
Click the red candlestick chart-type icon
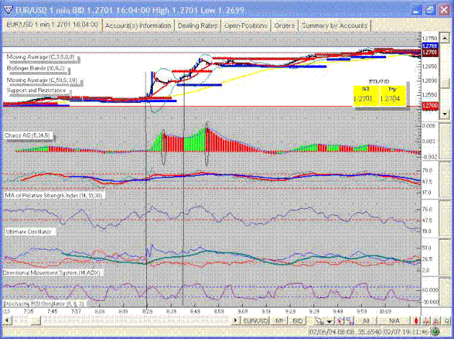415,321
